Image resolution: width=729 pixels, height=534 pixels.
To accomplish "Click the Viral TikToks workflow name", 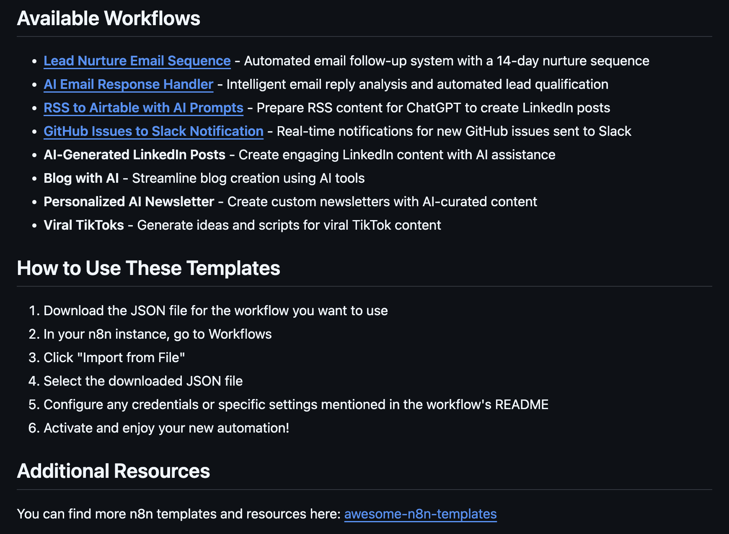I will point(83,225).
